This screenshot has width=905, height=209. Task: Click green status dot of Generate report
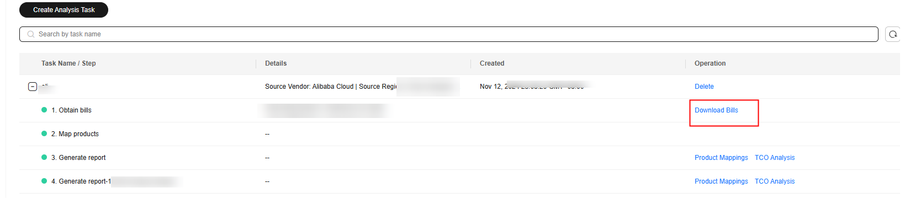tap(44, 157)
